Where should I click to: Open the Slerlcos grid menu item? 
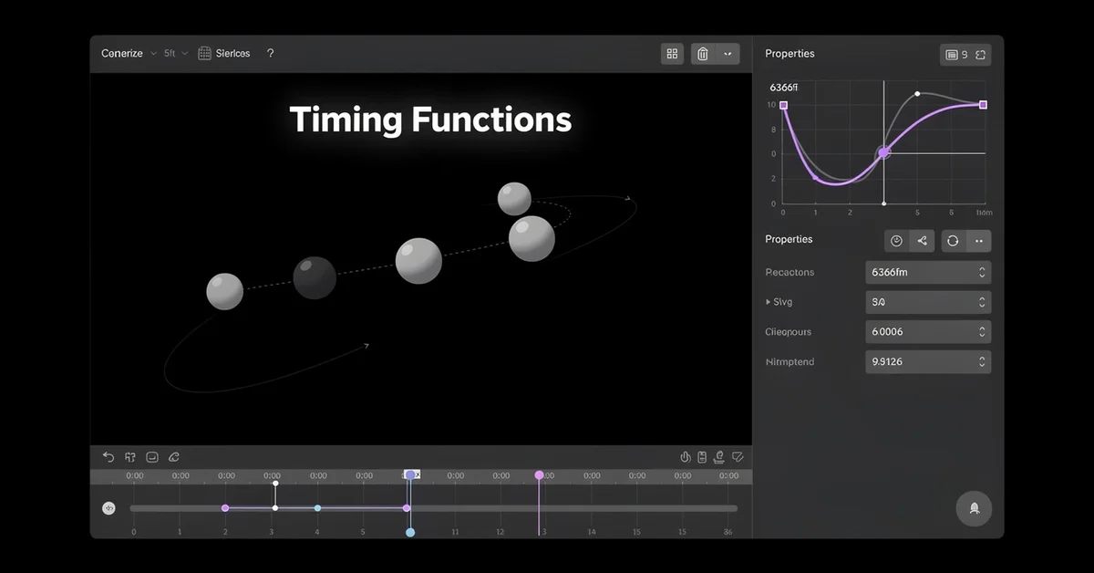coord(224,54)
